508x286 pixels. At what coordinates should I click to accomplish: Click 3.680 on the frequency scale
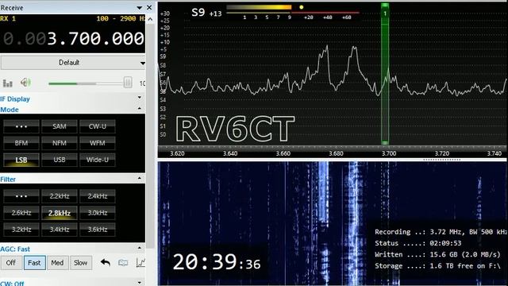point(336,153)
